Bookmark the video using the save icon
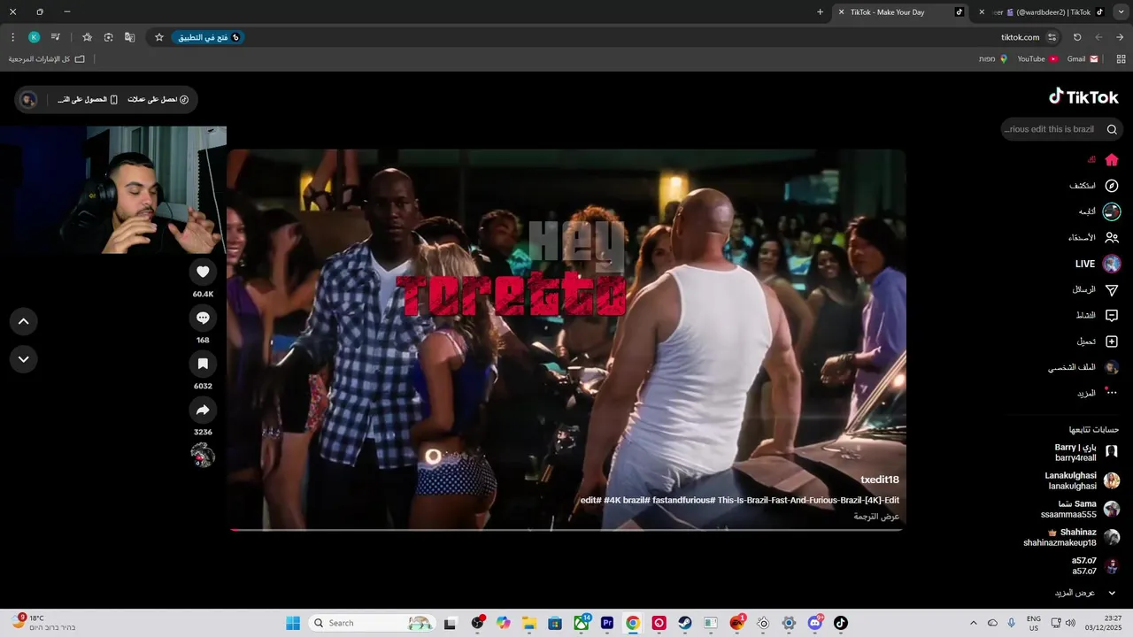This screenshot has height=637, width=1133. [x=203, y=363]
